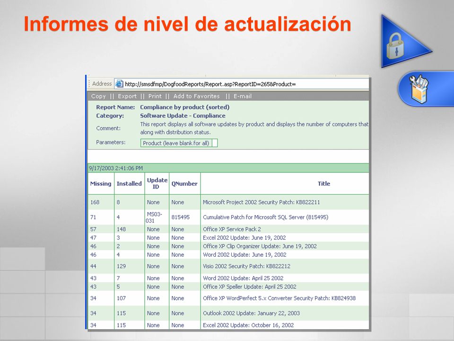Click Report Name 'Compliance by product (sorted)'

(185, 108)
